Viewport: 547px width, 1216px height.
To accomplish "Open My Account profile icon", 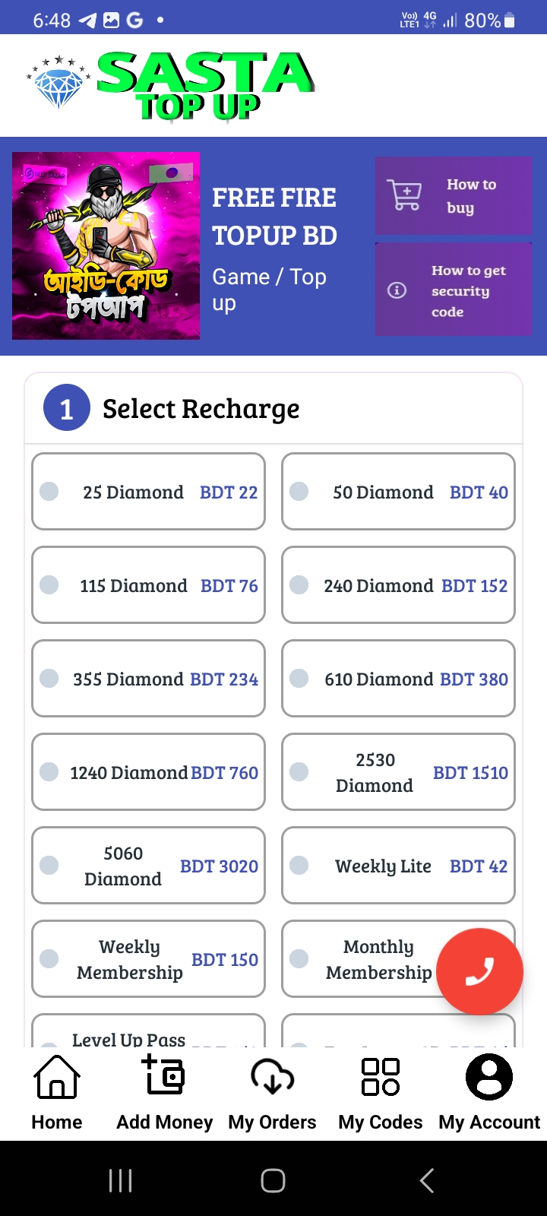I will (489, 1077).
